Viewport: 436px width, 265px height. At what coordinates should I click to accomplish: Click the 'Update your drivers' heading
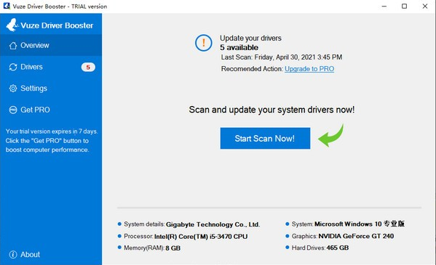[x=250, y=38]
